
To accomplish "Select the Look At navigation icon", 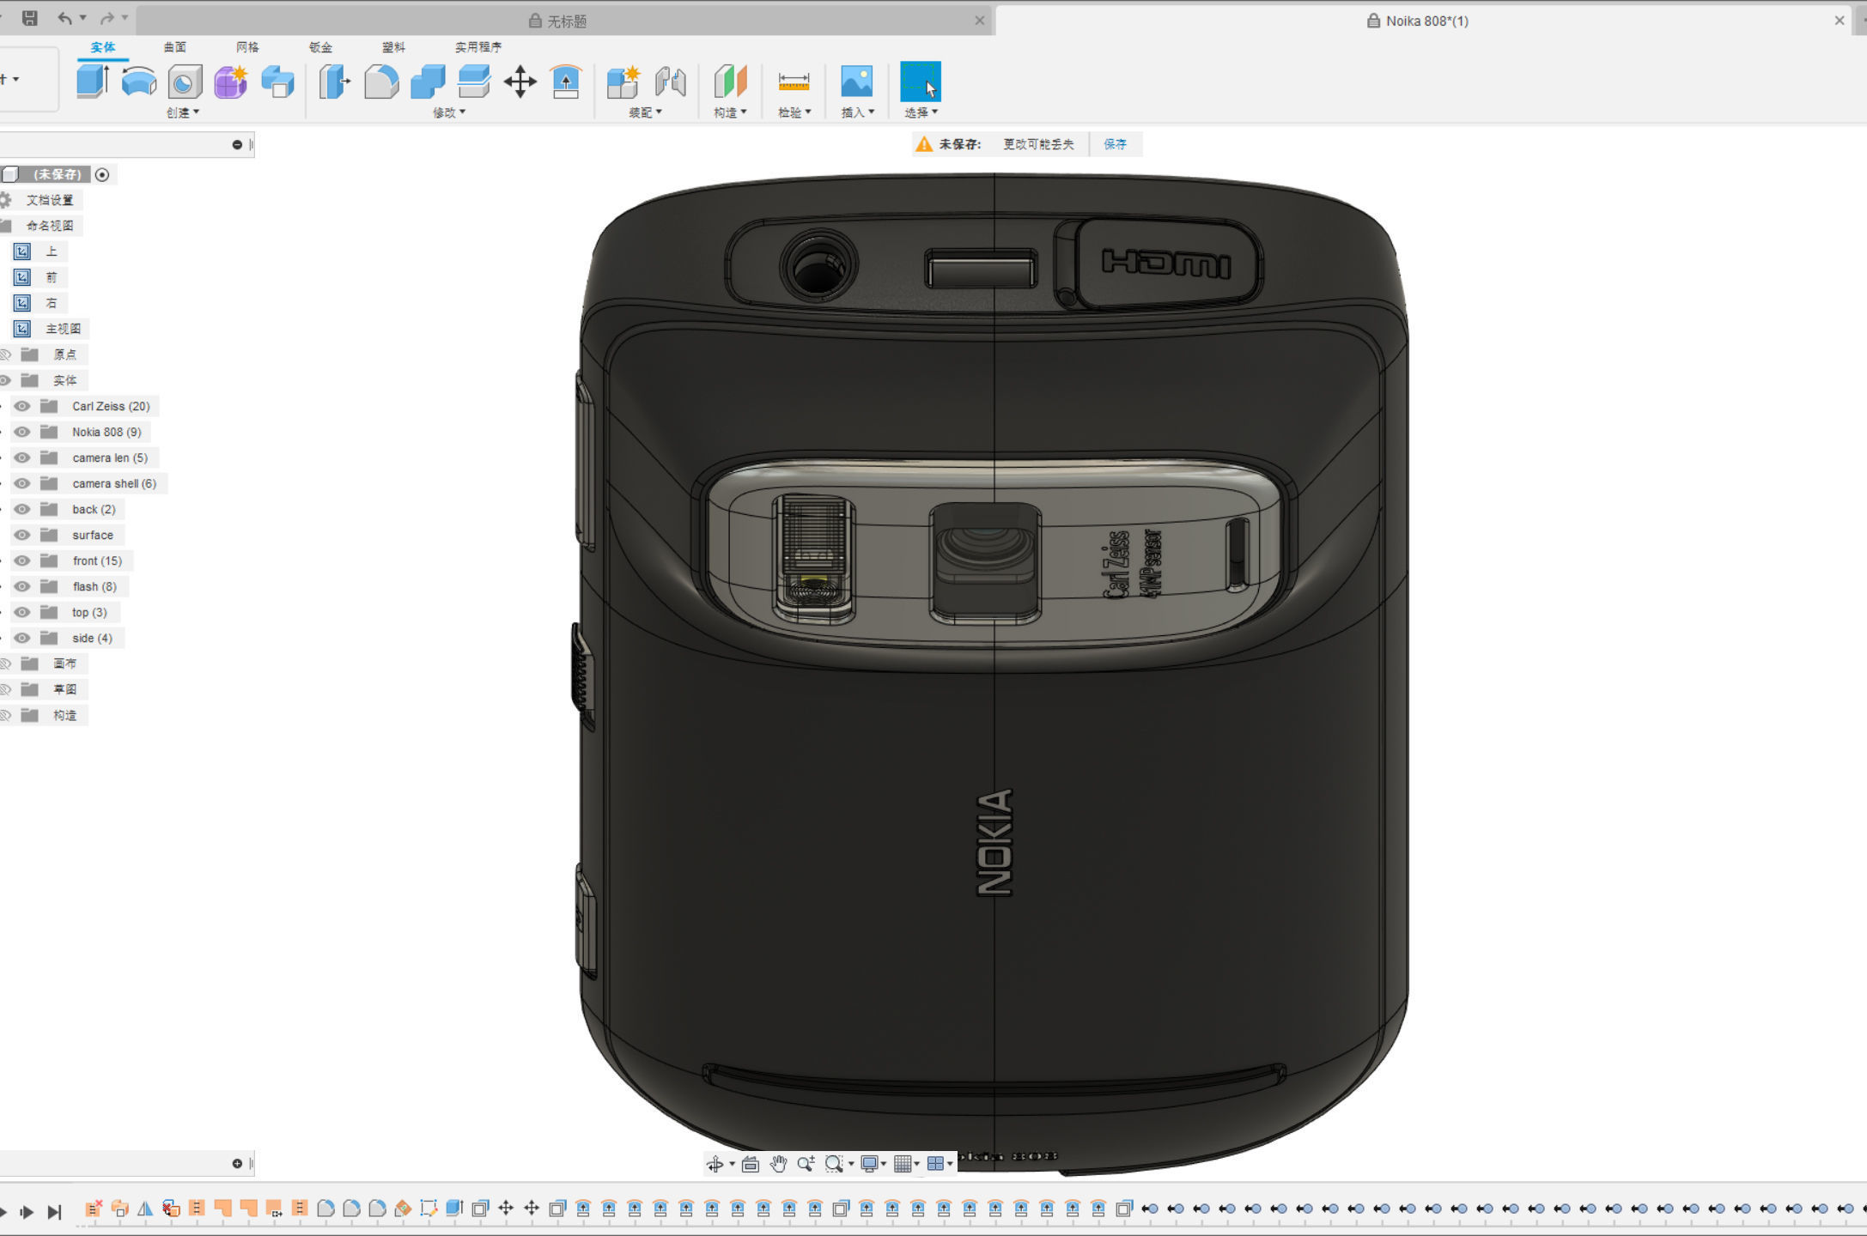I will point(751,1164).
